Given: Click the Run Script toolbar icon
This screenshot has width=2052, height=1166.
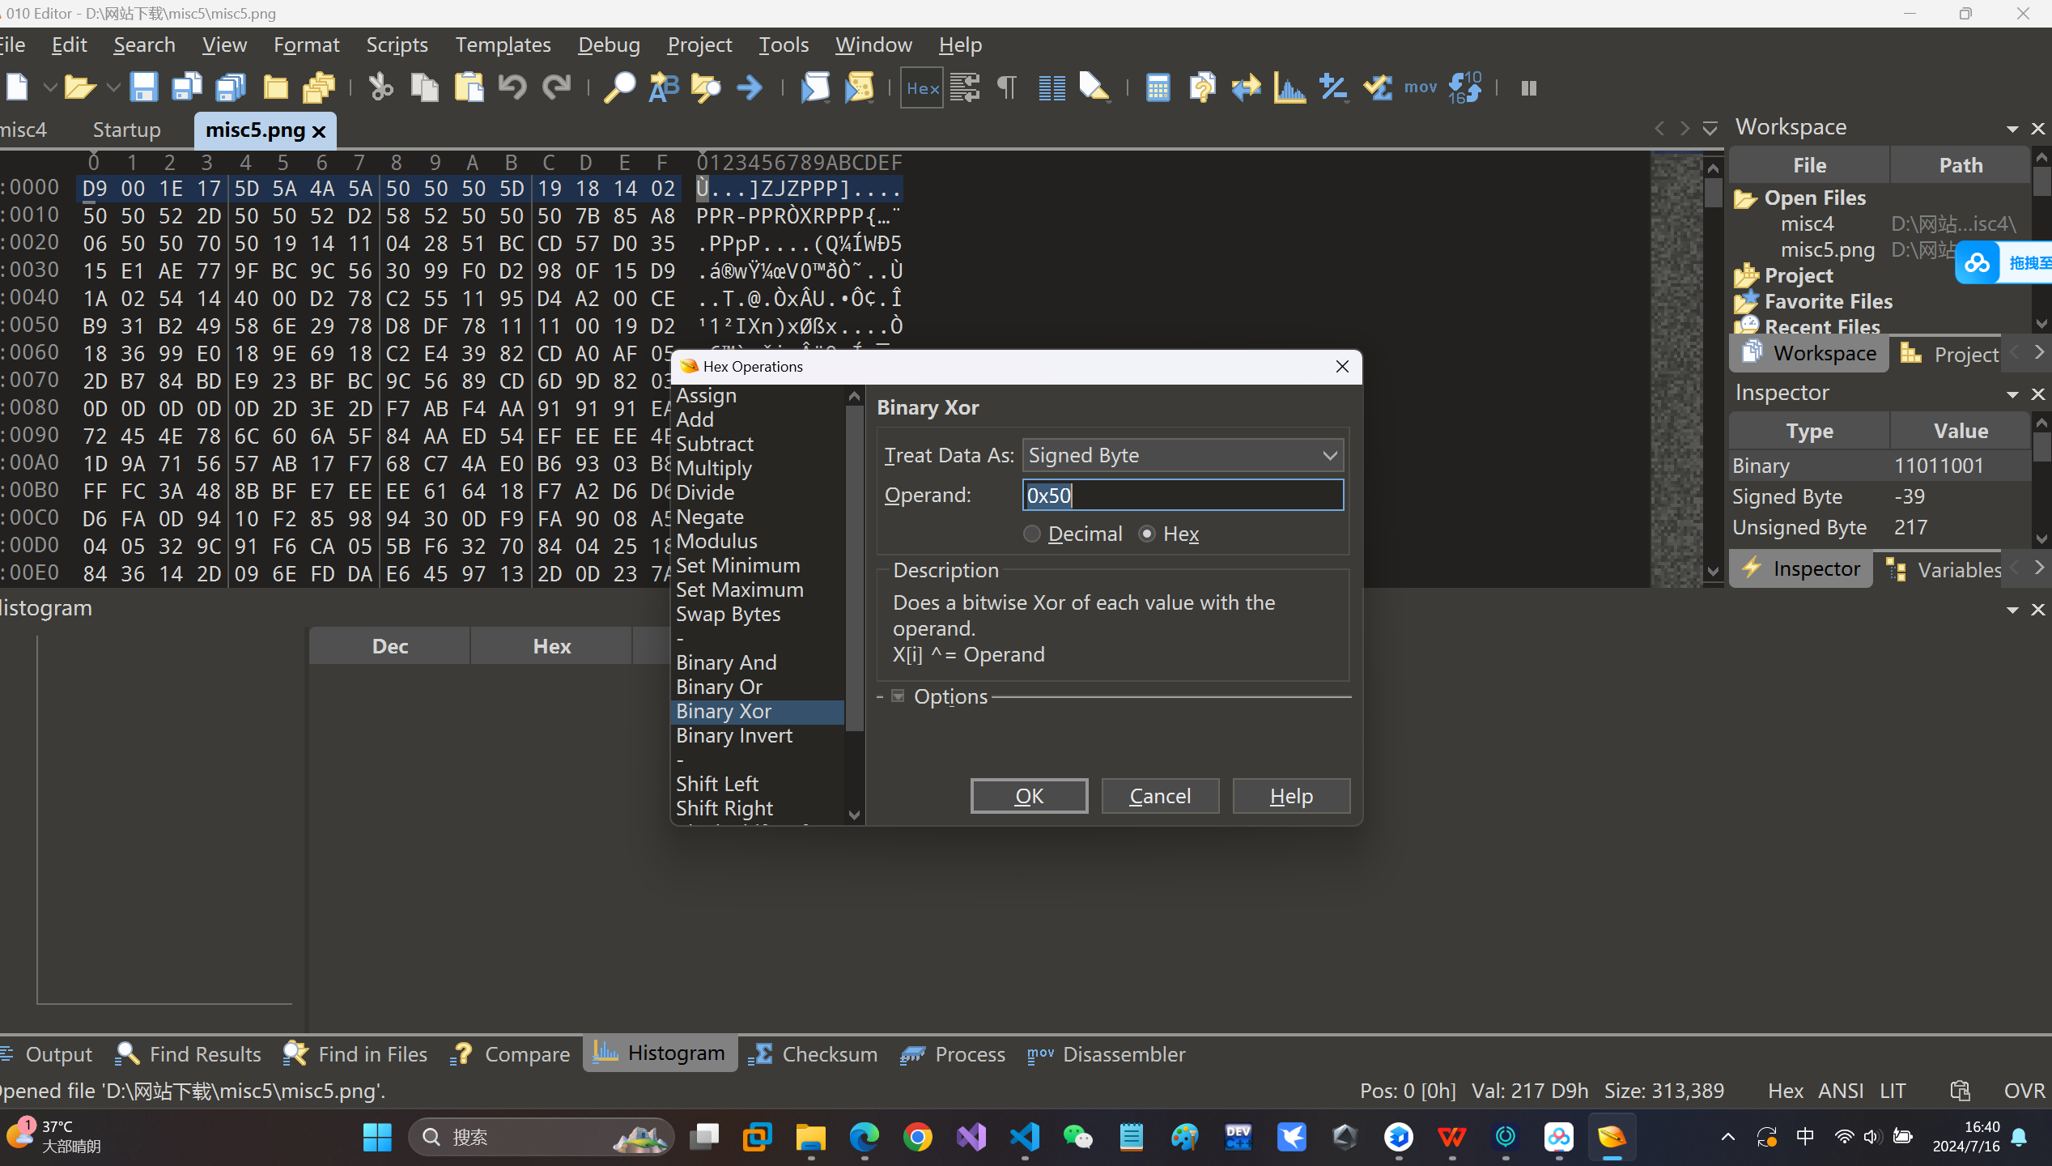Looking at the screenshot, I should 815,87.
